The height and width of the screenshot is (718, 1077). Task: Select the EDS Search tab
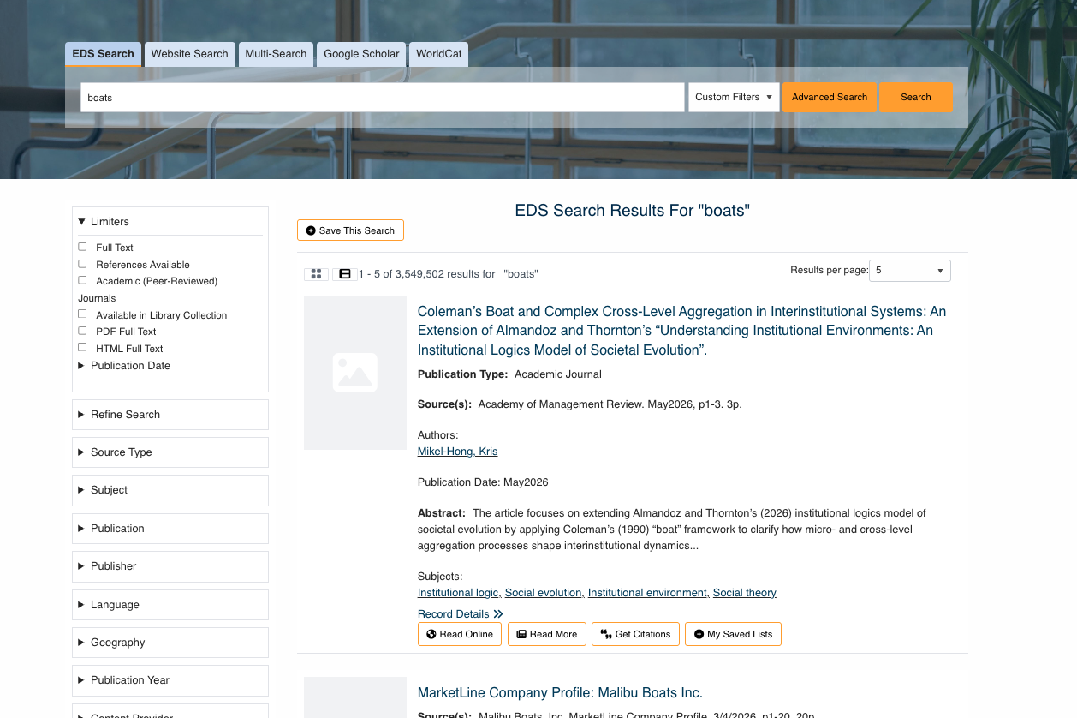103,54
